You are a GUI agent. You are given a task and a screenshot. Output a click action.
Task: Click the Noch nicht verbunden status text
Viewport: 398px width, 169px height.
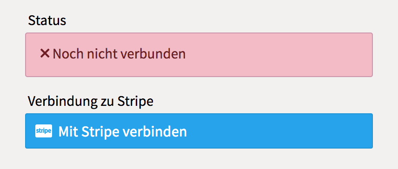pyautogui.click(x=119, y=54)
